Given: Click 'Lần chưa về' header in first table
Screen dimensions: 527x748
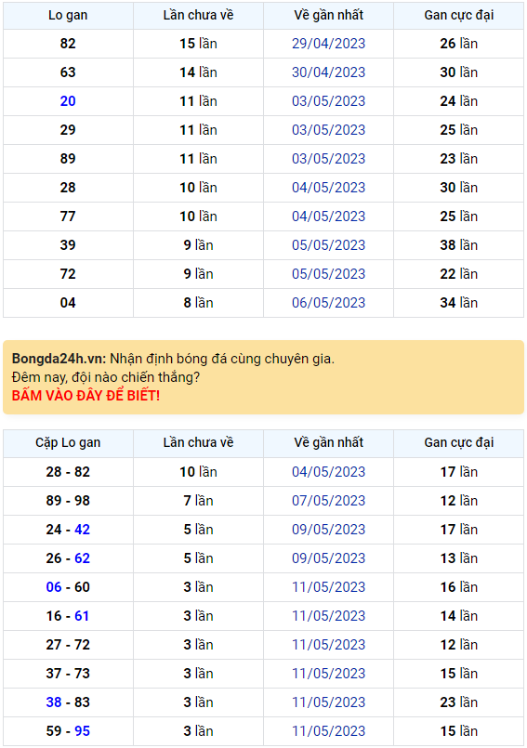Looking at the screenshot, I should (x=198, y=15).
